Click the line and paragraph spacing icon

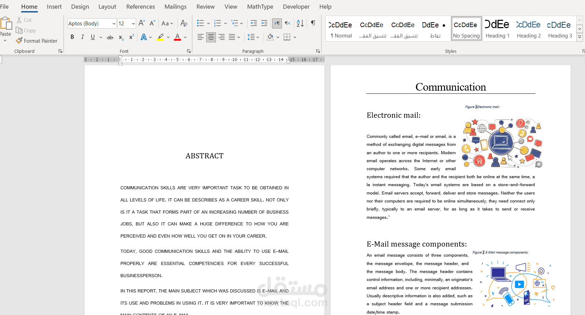pos(251,37)
